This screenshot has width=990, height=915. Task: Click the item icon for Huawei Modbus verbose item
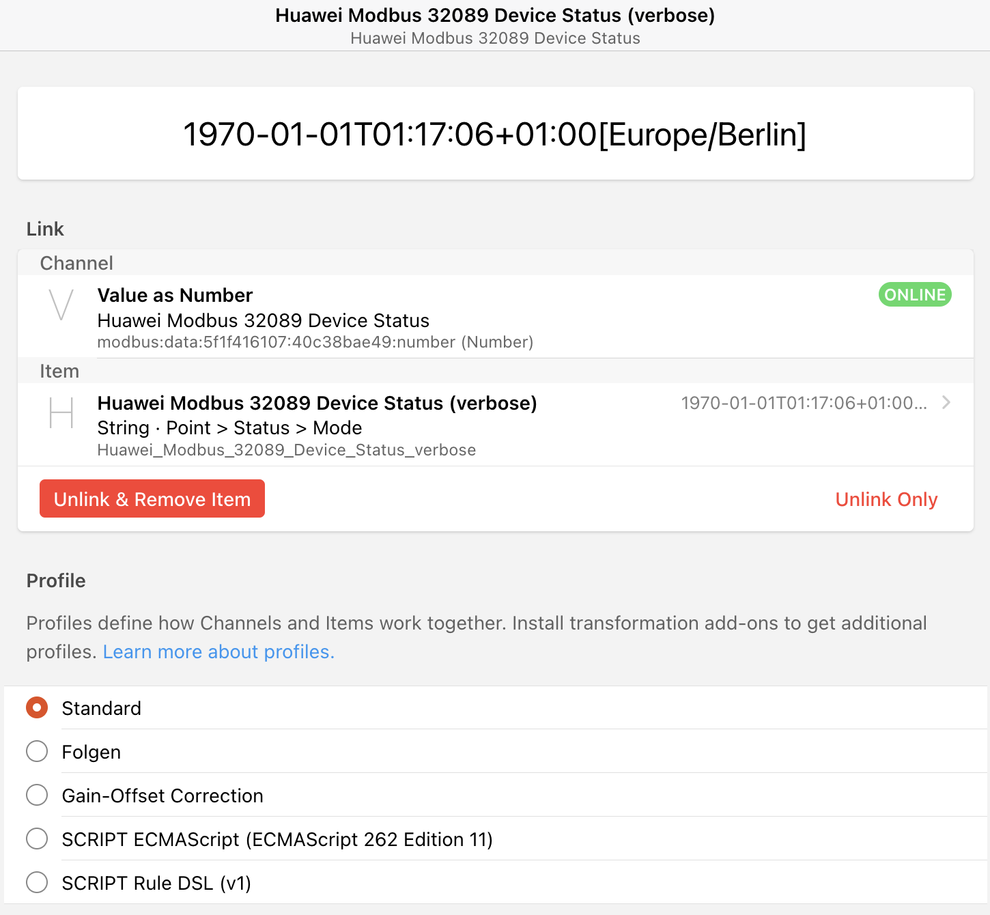[x=61, y=413]
